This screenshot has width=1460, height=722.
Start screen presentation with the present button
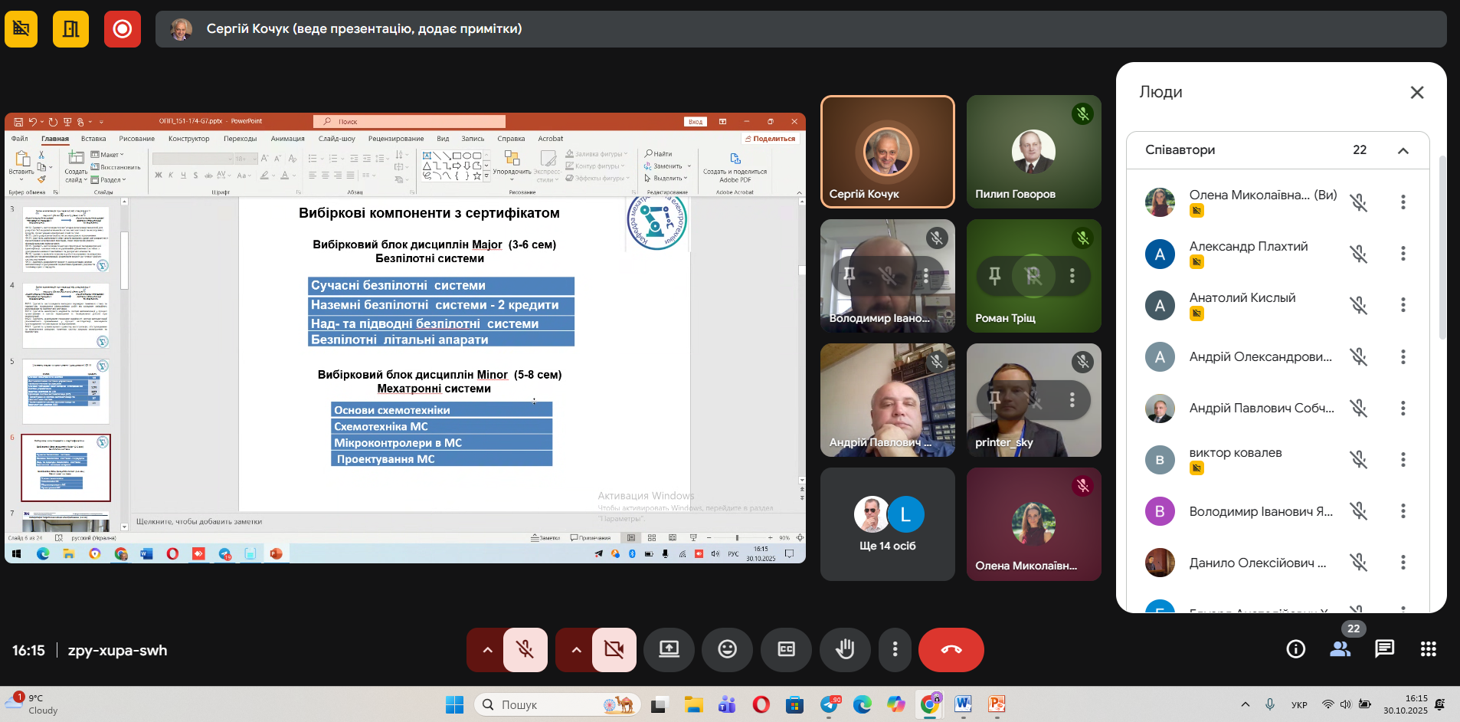pyautogui.click(x=669, y=650)
